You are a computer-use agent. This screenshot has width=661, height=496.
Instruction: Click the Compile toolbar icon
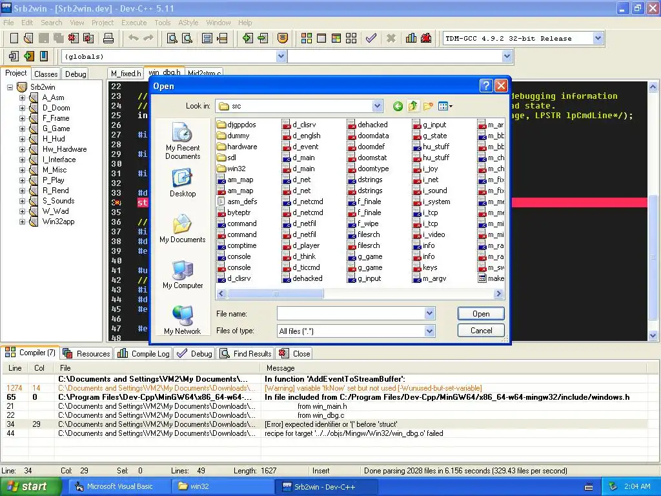(307, 38)
